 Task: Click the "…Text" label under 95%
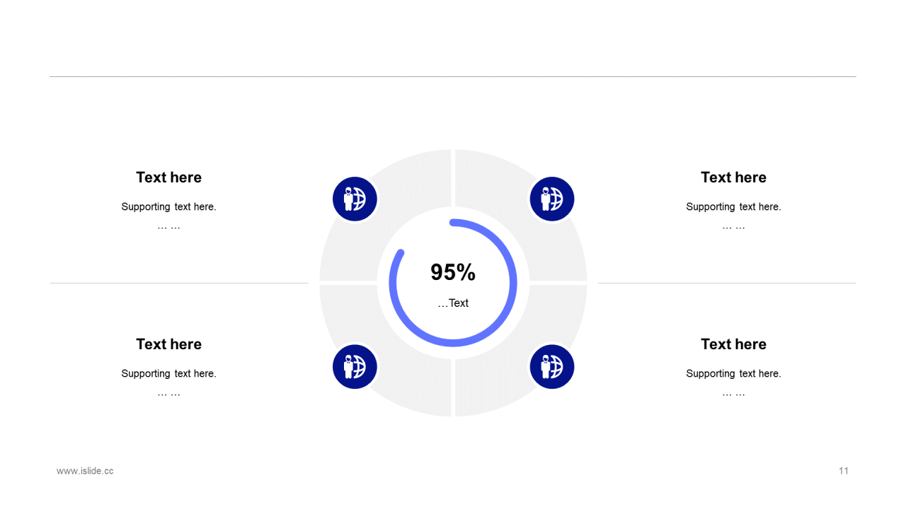click(x=453, y=303)
